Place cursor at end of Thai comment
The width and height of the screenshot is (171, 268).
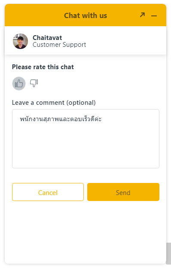[x=102, y=119]
